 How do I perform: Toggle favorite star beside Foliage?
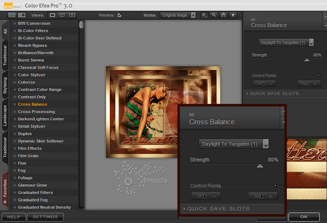(x=14, y=178)
